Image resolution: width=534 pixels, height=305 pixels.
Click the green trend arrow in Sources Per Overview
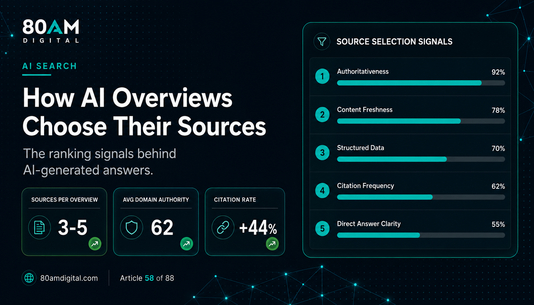(95, 244)
